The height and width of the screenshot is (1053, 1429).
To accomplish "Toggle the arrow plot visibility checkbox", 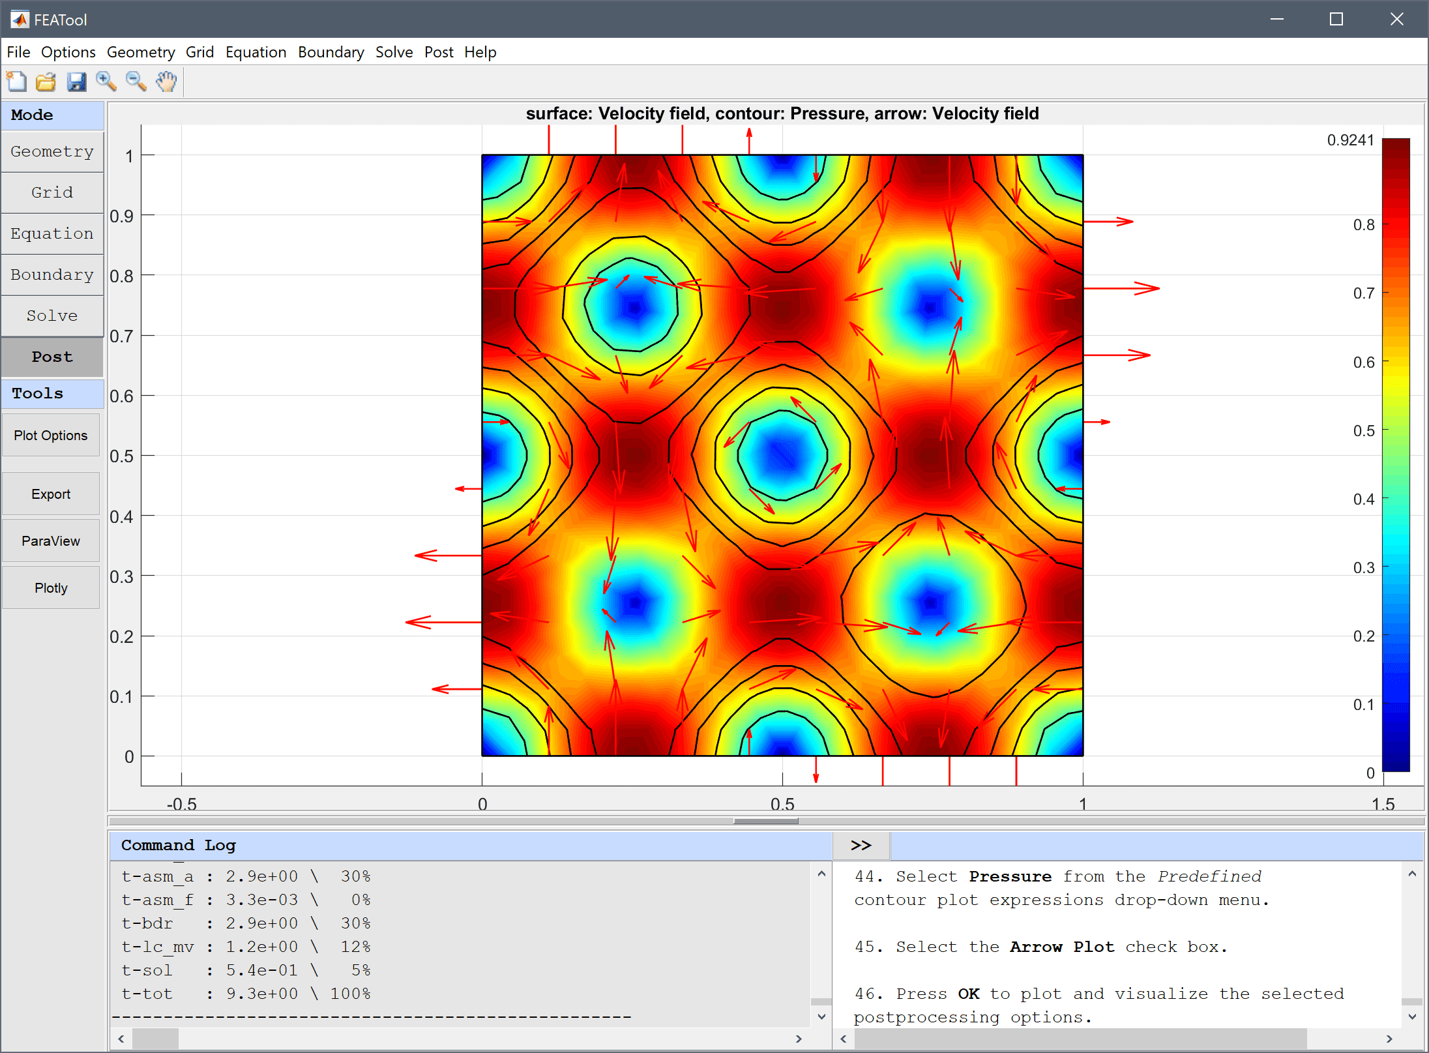I will point(52,435).
